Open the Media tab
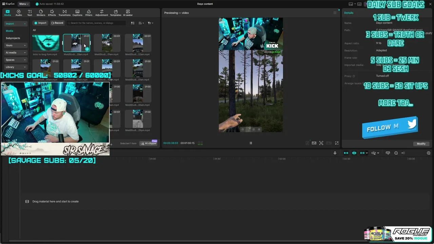The height and width of the screenshot is (244, 434). 7,13
